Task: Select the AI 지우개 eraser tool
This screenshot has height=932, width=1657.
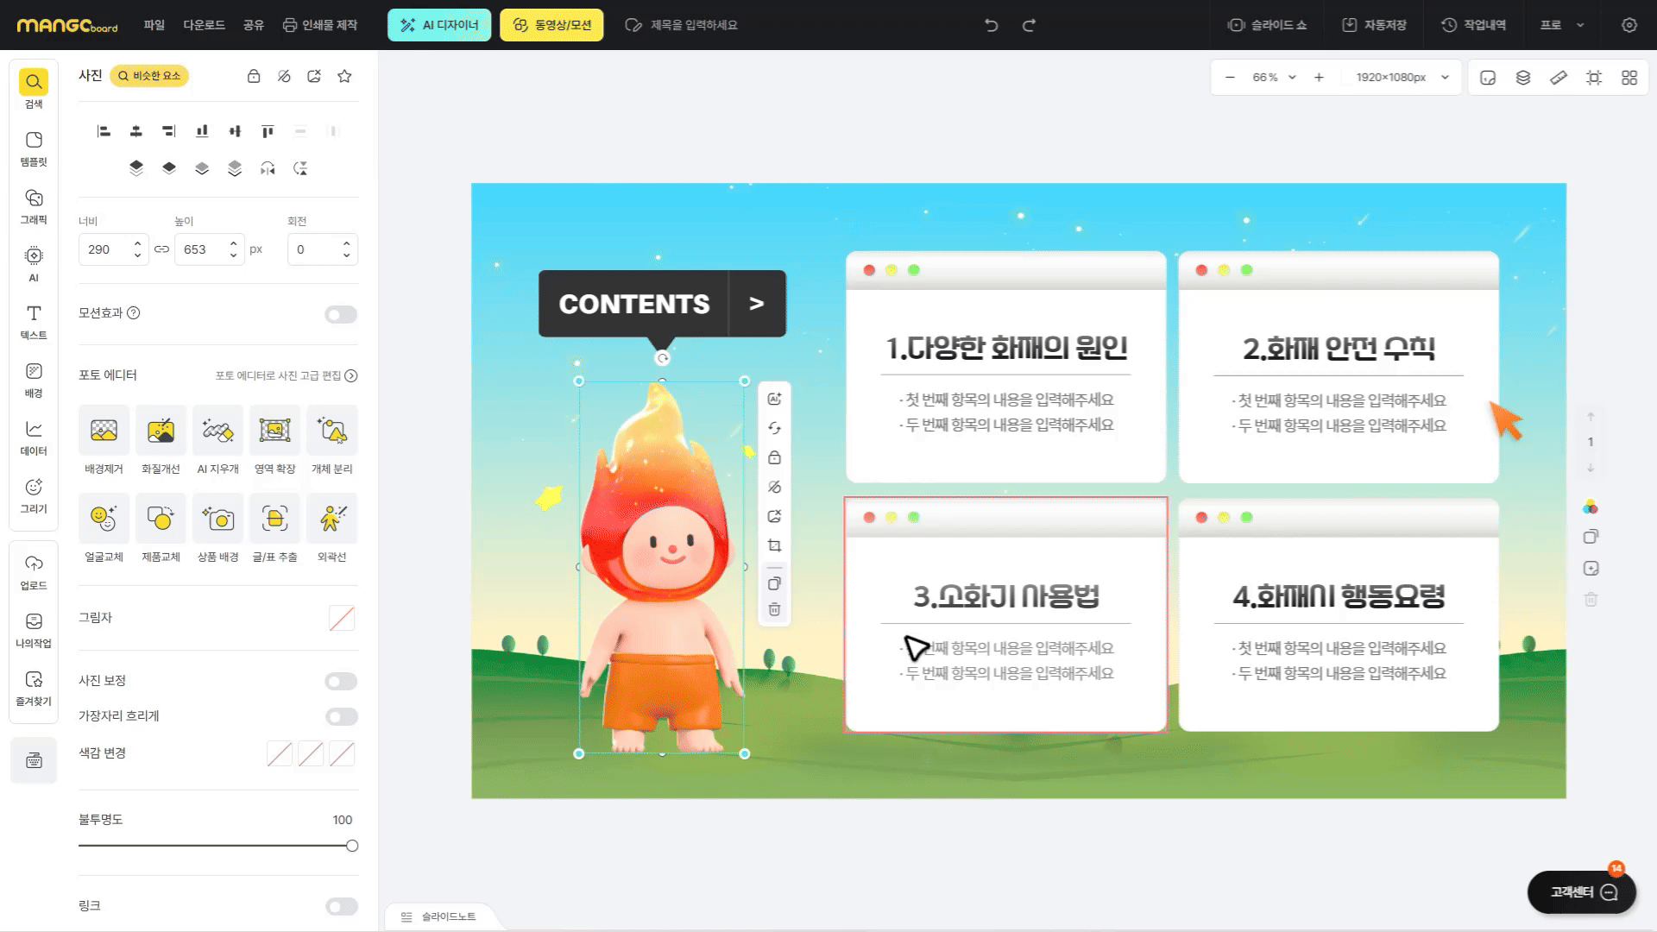Action: tap(217, 431)
